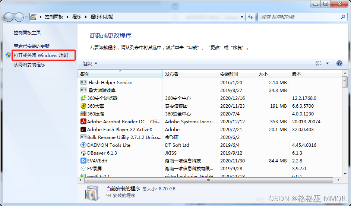
Task: Sort by the 发布者 column header
Action: click(190, 74)
